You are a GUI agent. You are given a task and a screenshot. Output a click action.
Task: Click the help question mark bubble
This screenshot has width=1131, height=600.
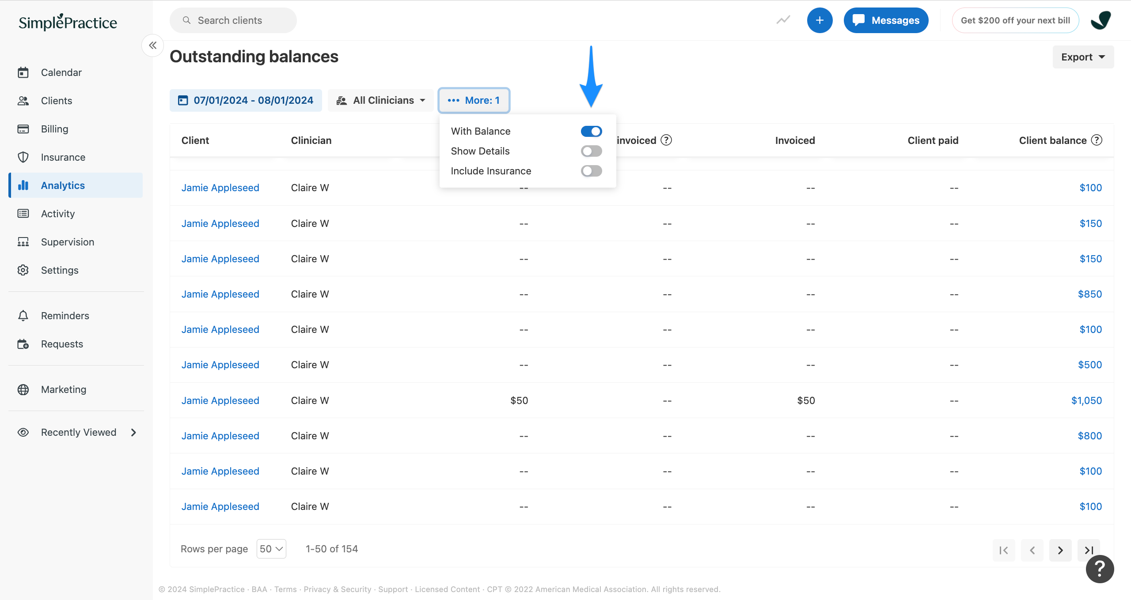tap(1100, 569)
